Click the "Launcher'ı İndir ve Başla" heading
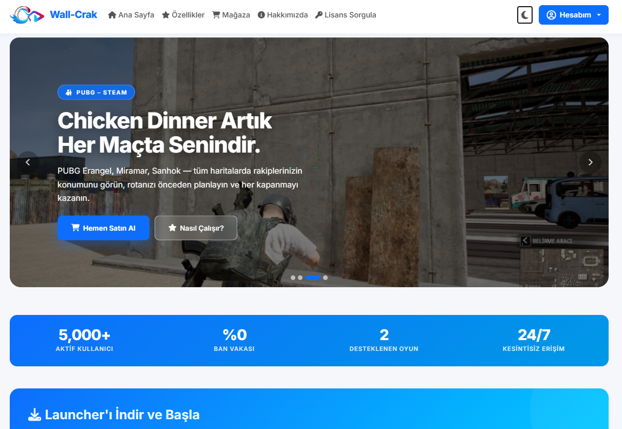Viewport: 622px width, 429px height. point(122,415)
